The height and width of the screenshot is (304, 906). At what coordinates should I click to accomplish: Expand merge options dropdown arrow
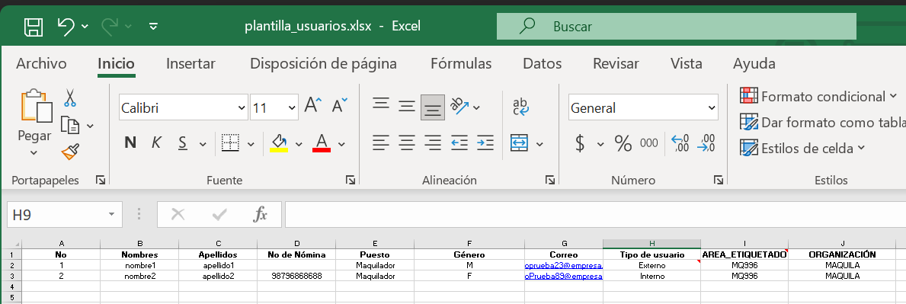click(x=539, y=144)
